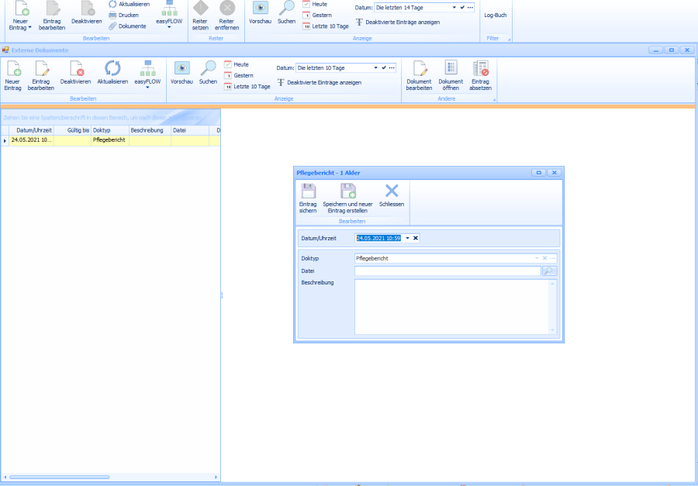Click into the Beschreibung text area

pyautogui.click(x=455, y=307)
